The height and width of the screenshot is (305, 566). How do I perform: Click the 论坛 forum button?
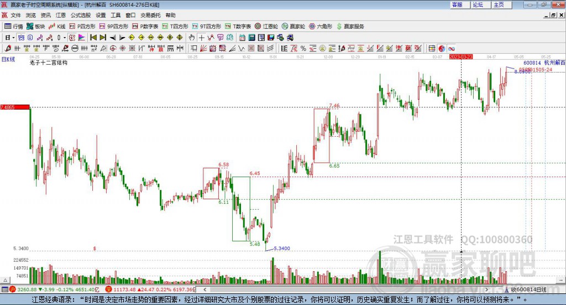478,4
